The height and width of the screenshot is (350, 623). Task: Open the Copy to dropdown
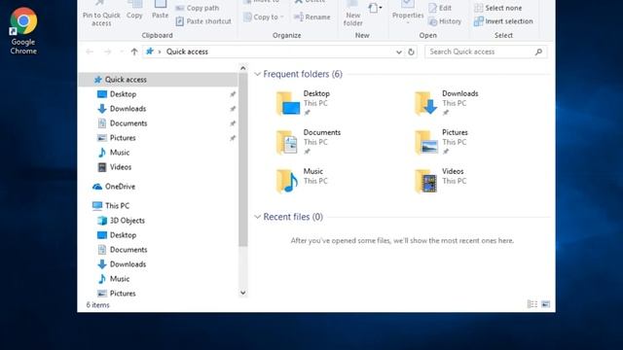(264, 17)
